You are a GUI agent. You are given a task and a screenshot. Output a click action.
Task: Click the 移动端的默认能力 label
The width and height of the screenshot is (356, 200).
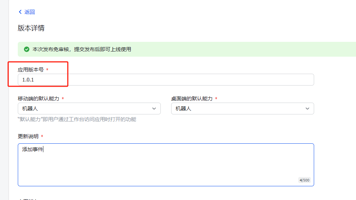tap(39, 99)
